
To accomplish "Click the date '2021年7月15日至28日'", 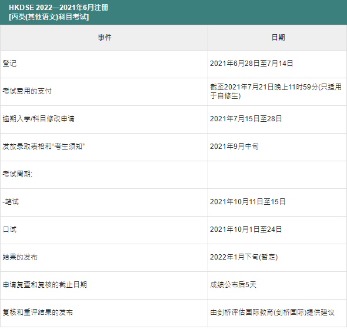I will (x=246, y=119).
